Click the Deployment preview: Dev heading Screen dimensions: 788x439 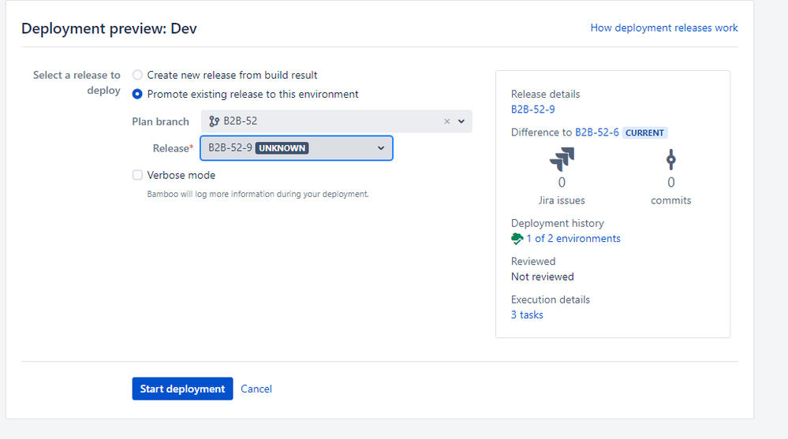coord(109,28)
